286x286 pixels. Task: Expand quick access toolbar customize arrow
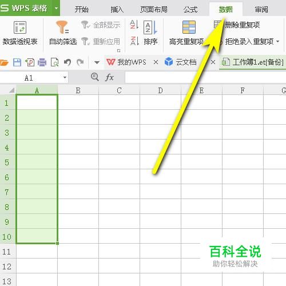pos(97,62)
